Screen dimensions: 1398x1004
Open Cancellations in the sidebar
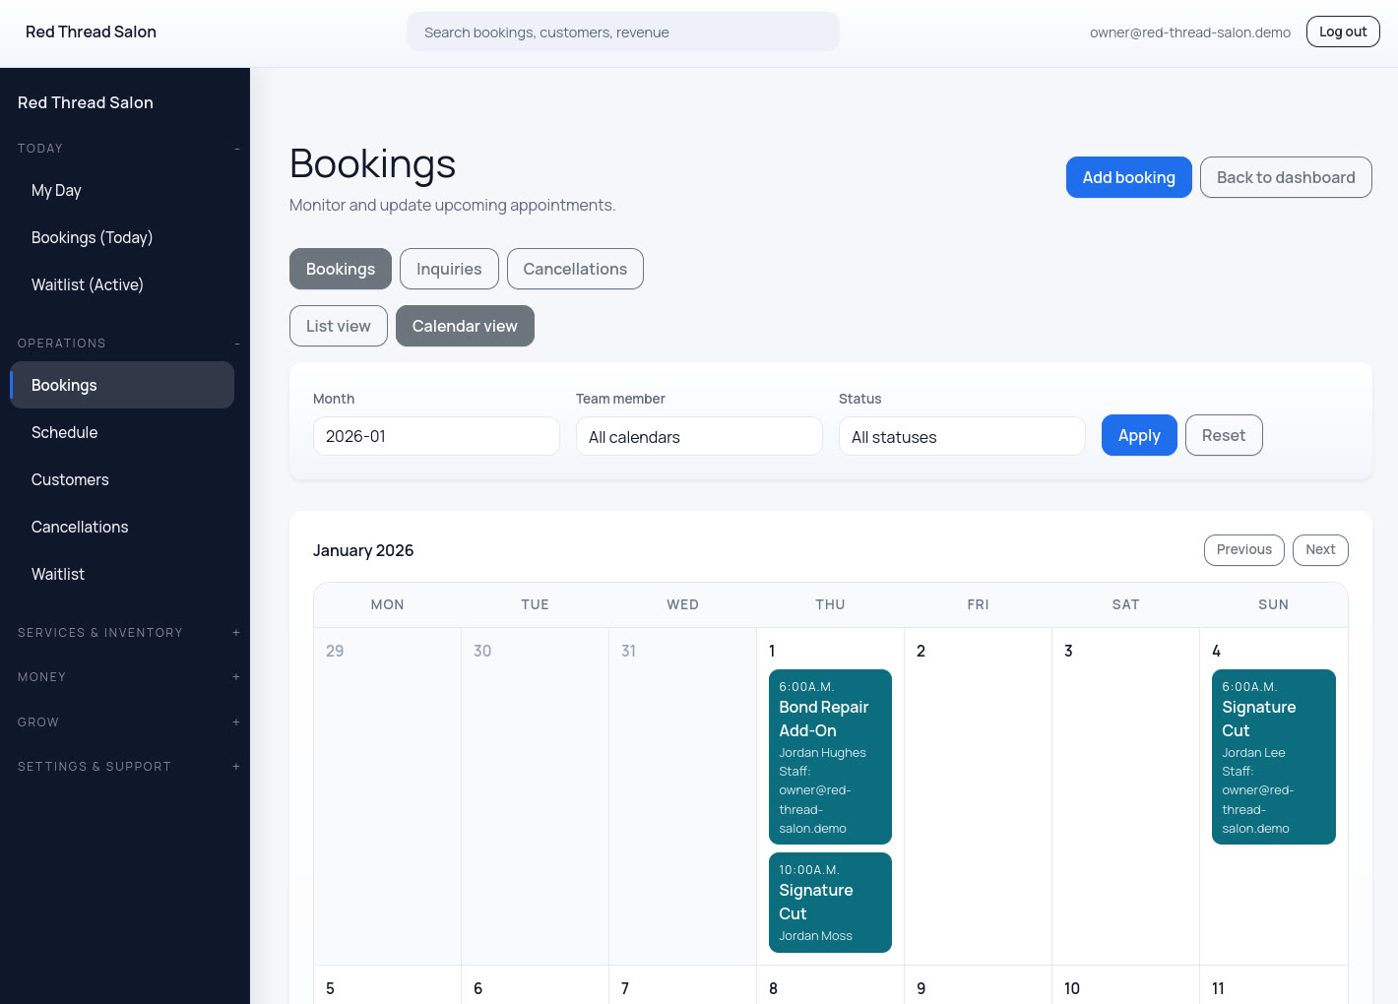(80, 527)
